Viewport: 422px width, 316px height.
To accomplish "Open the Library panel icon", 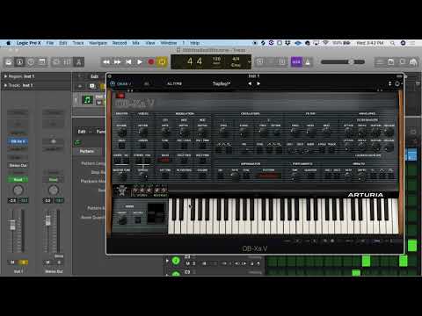I will pyautogui.click(x=9, y=61).
